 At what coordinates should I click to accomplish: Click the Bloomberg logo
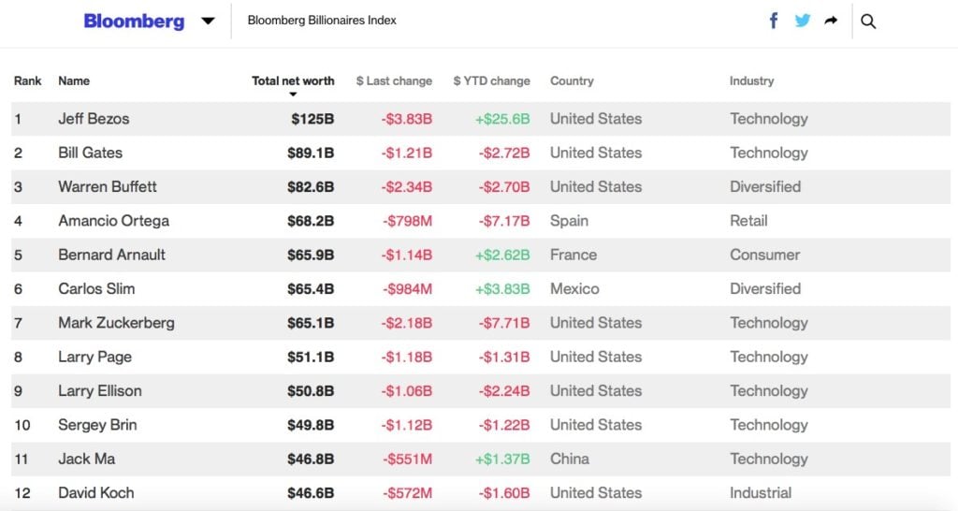tap(134, 21)
